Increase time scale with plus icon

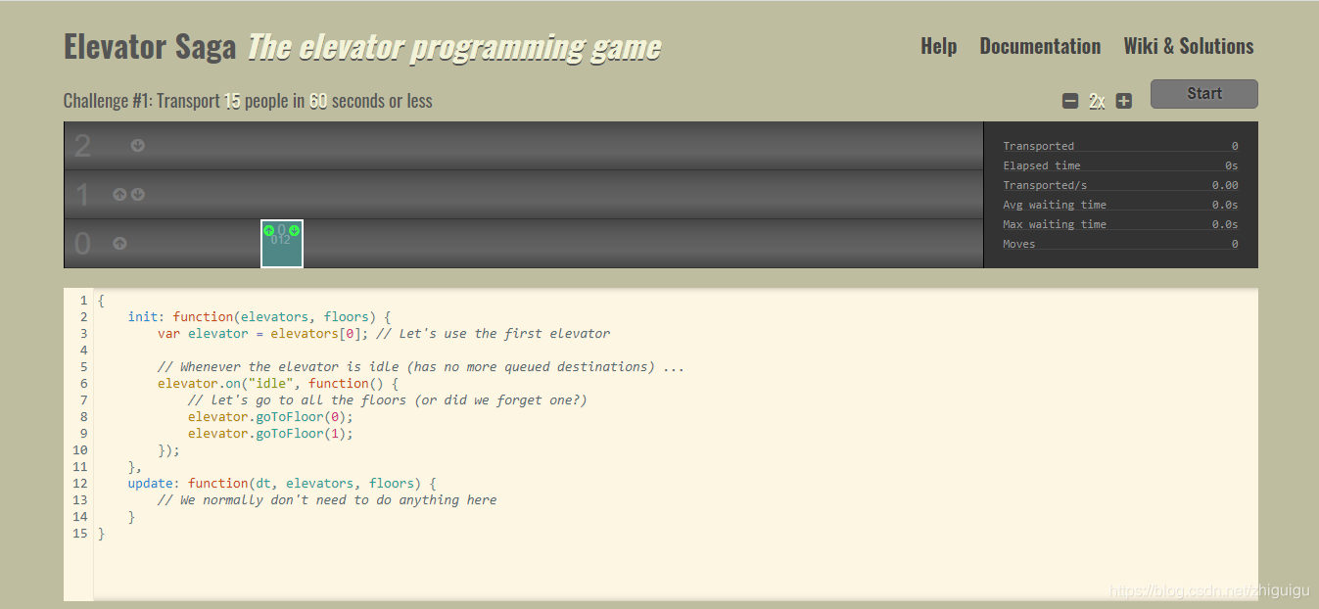click(1124, 101)
